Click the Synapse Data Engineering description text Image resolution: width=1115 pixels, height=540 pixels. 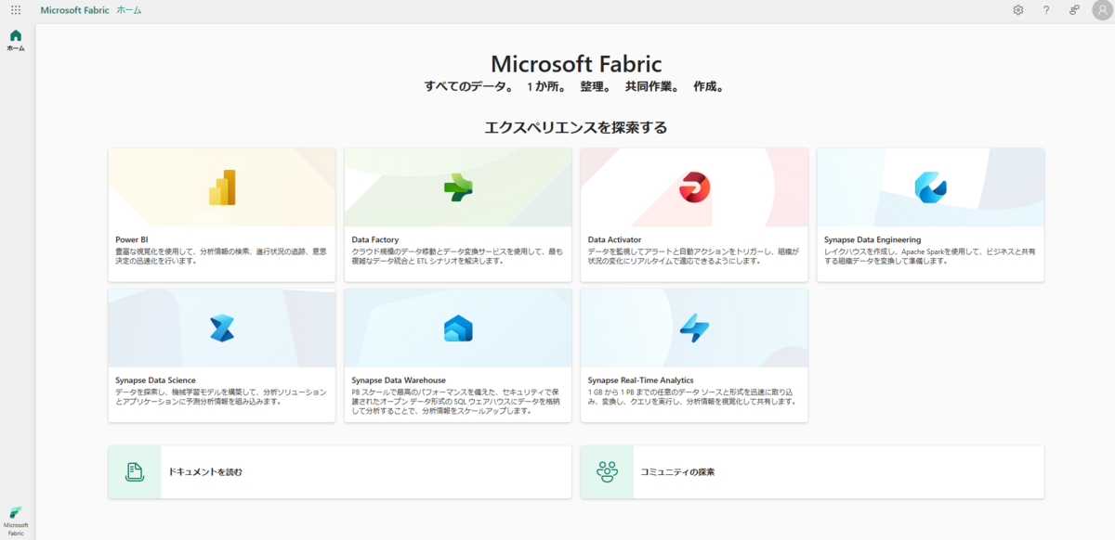[x=930, y=256]
